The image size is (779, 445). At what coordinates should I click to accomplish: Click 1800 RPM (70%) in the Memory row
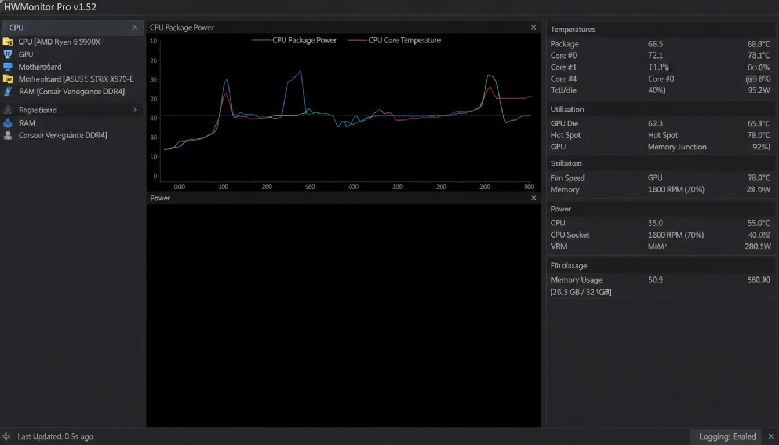point(676,189)
